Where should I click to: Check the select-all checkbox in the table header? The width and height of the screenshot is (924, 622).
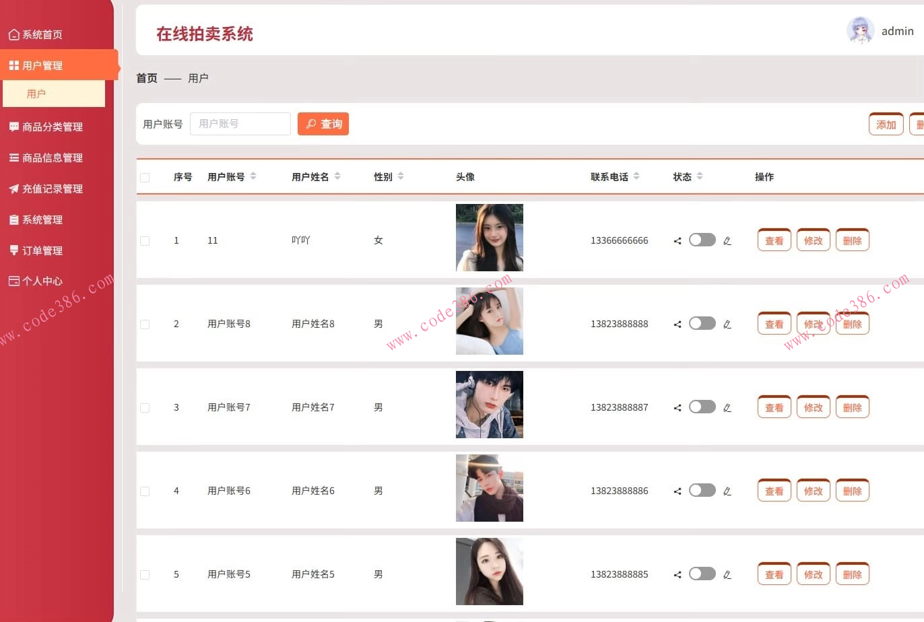pos(145,176)
